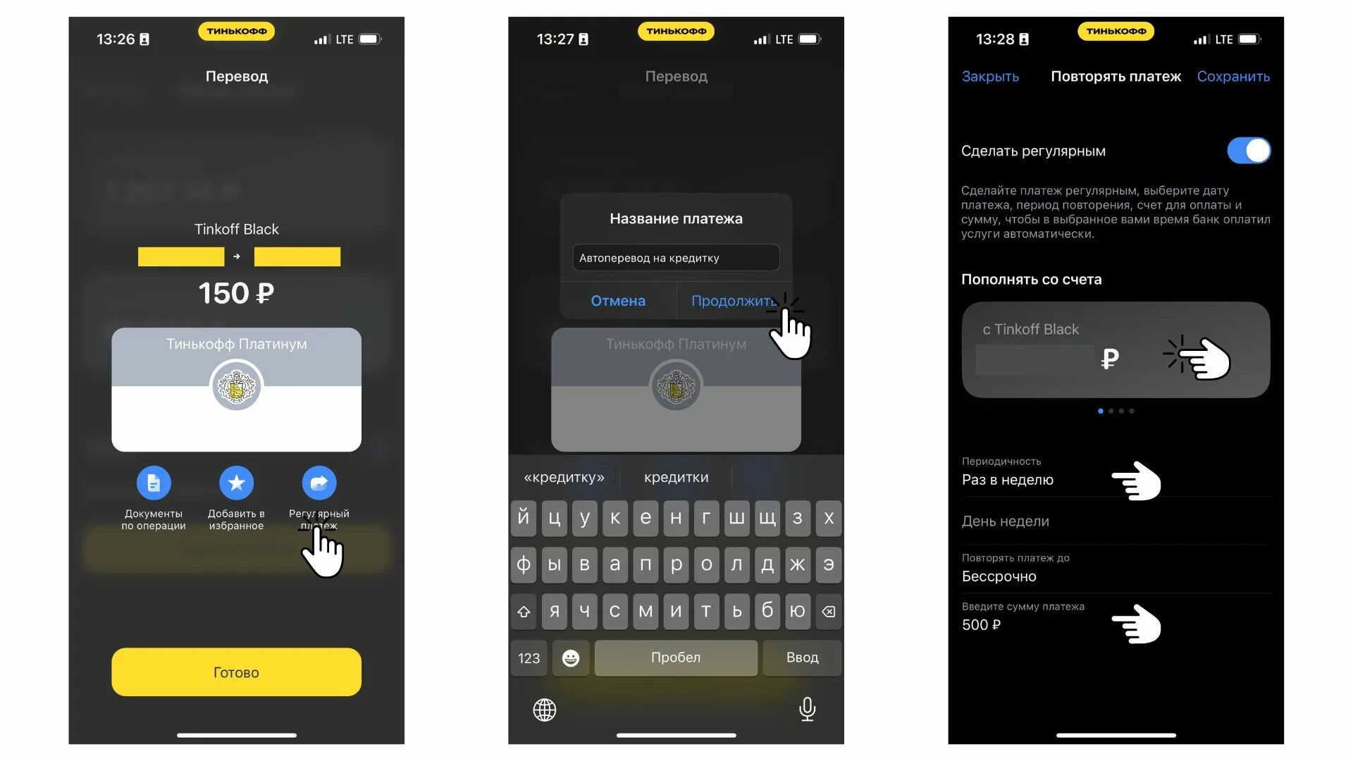Click Отмена to dismiss payment name dialog
Viewport: 1353px width, 761px height.
[x=618, y=299]
